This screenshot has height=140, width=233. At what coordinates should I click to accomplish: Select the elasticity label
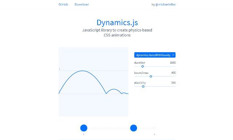point(140,83)
